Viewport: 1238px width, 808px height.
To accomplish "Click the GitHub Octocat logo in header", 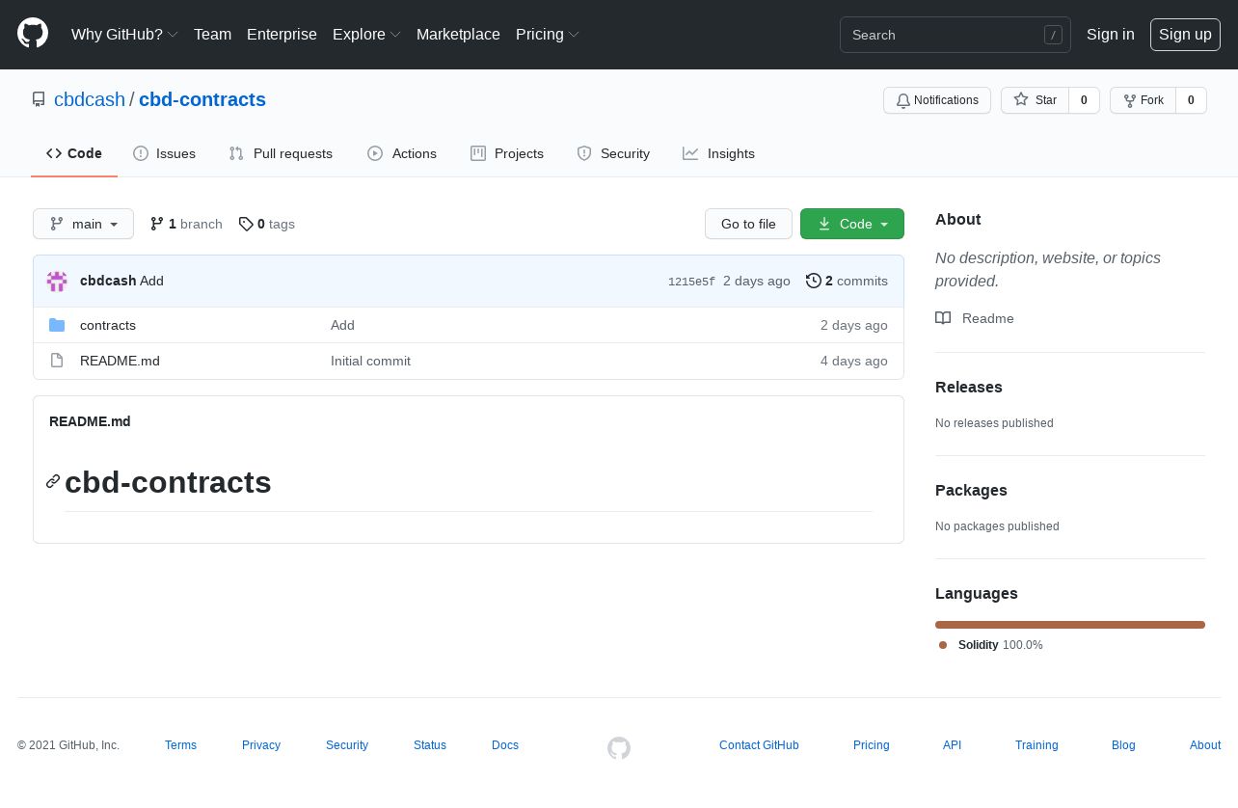I will click(x=33, y=34).
